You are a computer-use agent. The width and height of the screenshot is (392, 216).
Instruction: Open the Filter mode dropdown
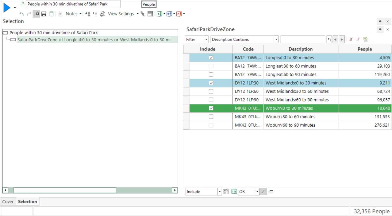coord(206,39)
